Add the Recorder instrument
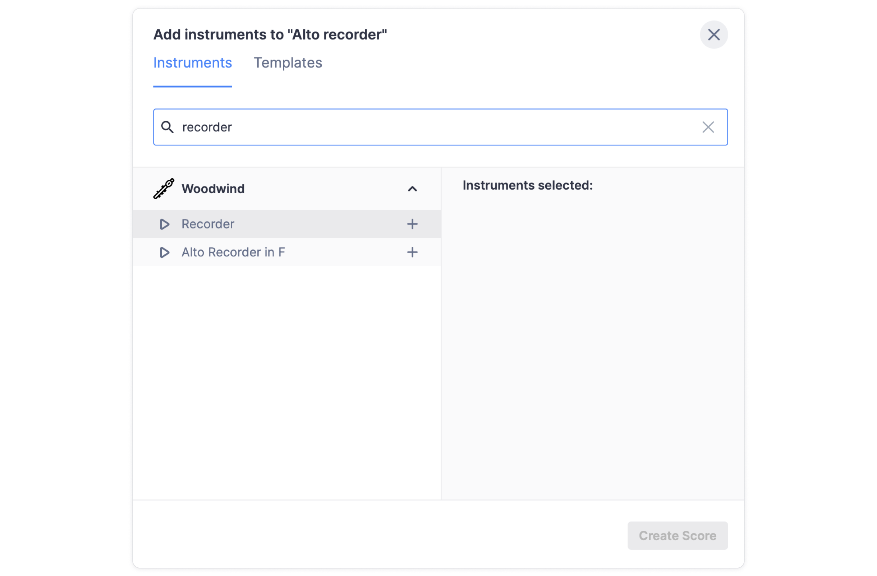 pos(412,224)
